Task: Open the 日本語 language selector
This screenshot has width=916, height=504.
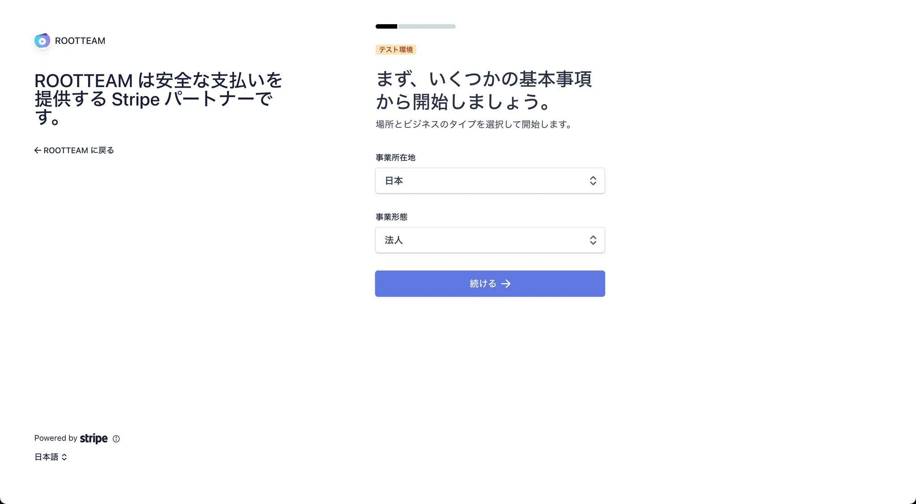Action: 51,457
